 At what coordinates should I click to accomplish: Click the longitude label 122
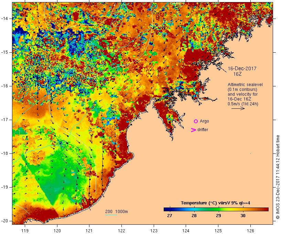point(122,231)
